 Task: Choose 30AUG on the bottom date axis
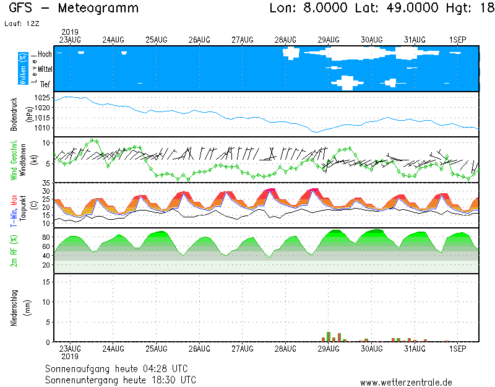pyautogui.click(x=371, y=349)
